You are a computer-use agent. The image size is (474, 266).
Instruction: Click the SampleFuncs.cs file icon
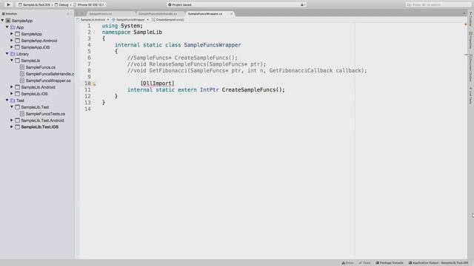21,67
